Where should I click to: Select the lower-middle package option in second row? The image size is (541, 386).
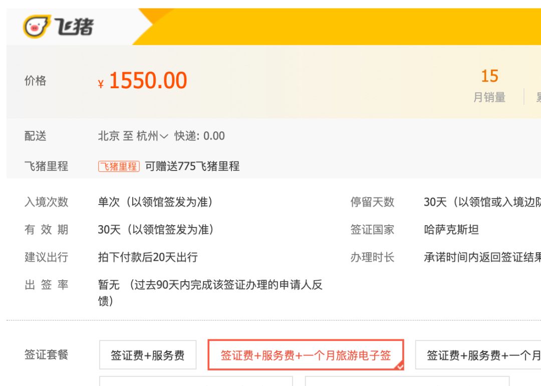pos(407,381)
